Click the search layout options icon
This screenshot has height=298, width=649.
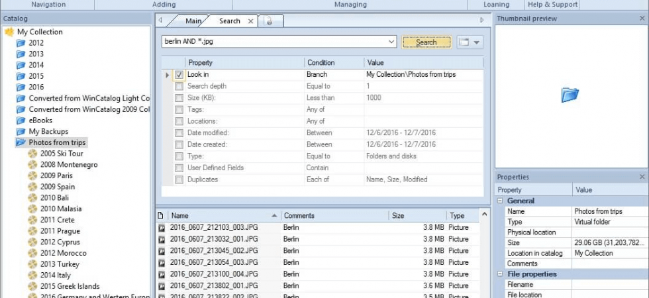[x=470, y=42]
